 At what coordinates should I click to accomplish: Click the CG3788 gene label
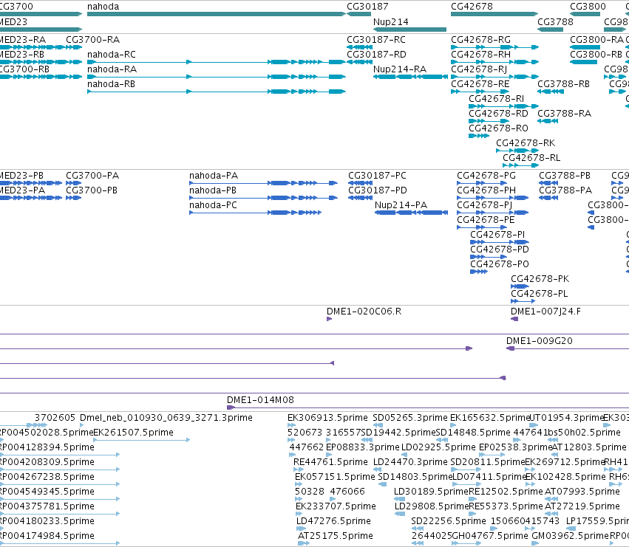point(555,21)
